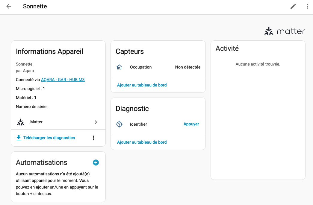Click the house icon next to Occupation
This screenshot has height=205, width=313.
point(119,67)
